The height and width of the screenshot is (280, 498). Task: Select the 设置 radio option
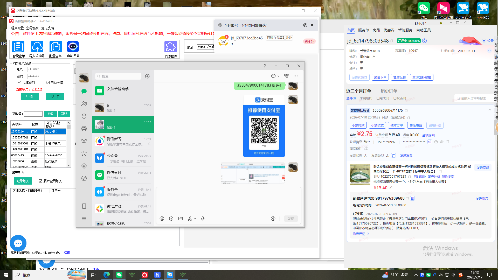(x=484, y=41)
